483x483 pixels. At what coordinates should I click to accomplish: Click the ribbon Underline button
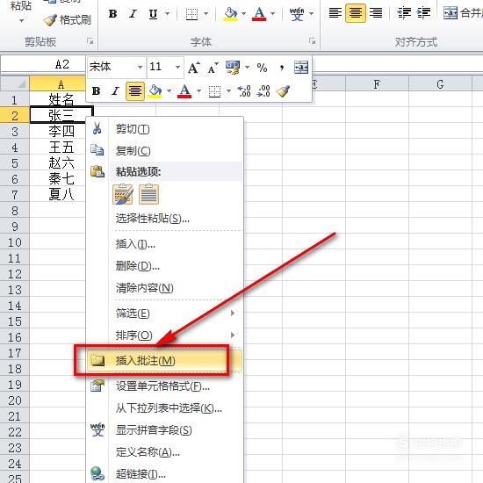153,14
